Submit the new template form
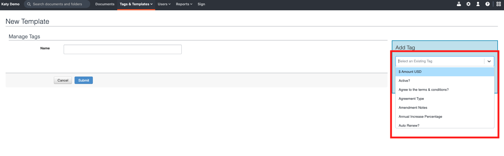The height and width of the screenshot is (156, 504). pyautogui.click(x=84, y=80)
